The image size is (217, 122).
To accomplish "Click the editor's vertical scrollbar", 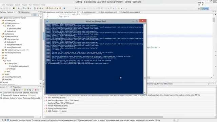I will point(214,45).
